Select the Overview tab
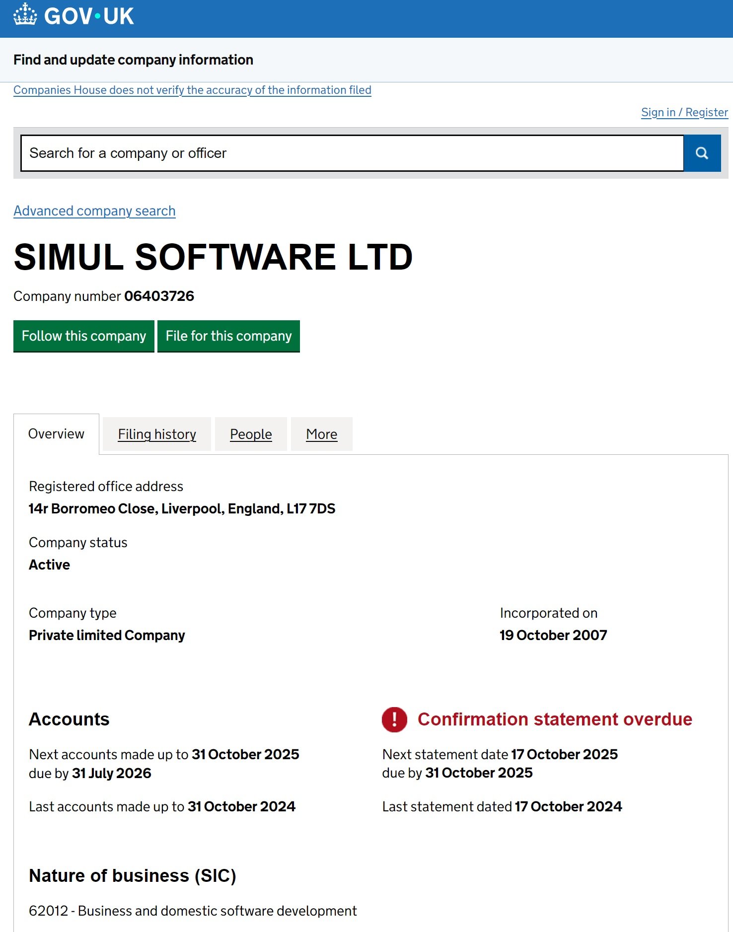The image size is (733, 932). tap(56, 434)
